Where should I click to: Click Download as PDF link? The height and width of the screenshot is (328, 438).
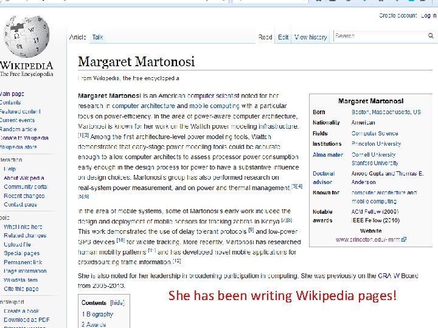[x=27, y=319]
